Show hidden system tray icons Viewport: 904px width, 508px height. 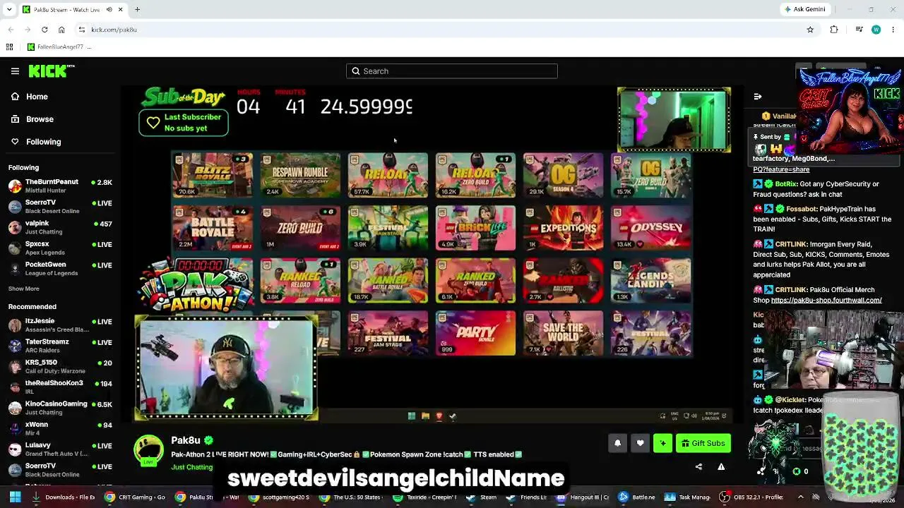[x=800, y=497]
